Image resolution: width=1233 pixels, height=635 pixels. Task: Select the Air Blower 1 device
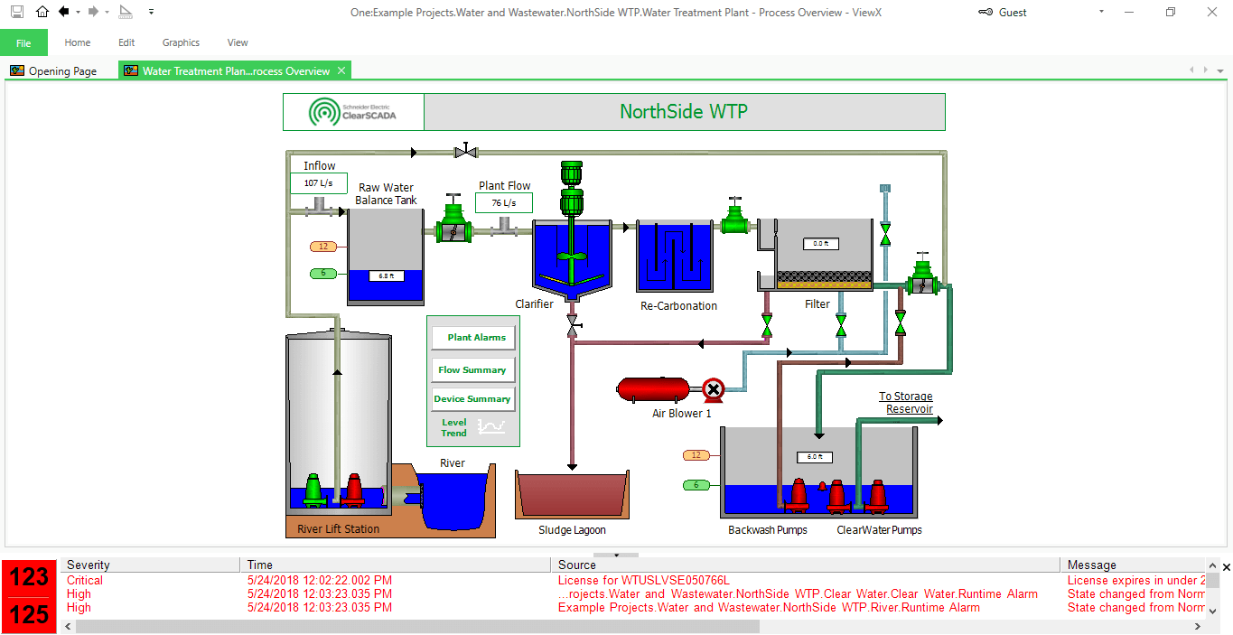pyautogui.click(x=653, y=388)
